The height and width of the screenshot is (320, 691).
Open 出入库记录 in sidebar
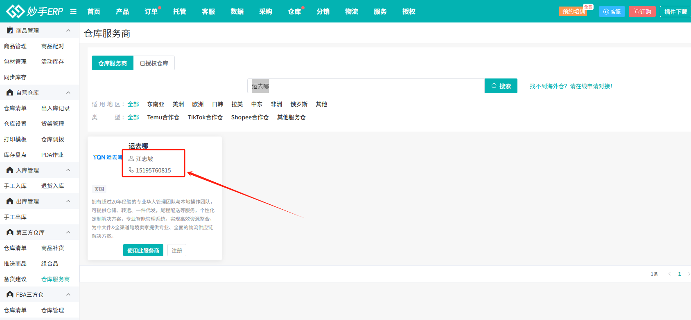pyautogui.click(x=56, y=108)
